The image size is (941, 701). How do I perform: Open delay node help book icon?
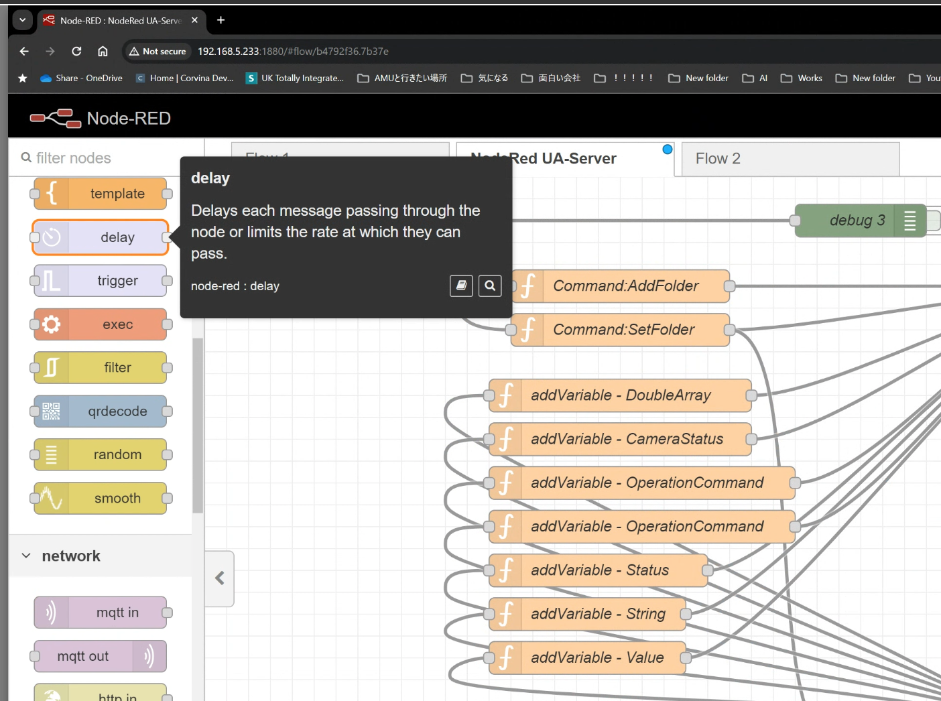[461, 286]
